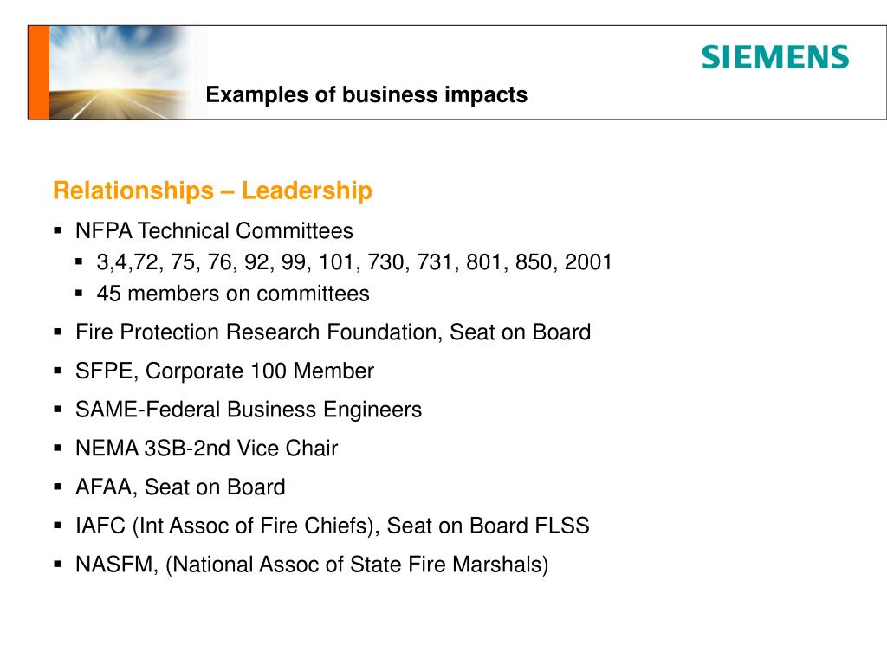Click the bullet marker before Fire Protection Research
This screenshot has width=887, height=665.
click(x=58, y=332)
